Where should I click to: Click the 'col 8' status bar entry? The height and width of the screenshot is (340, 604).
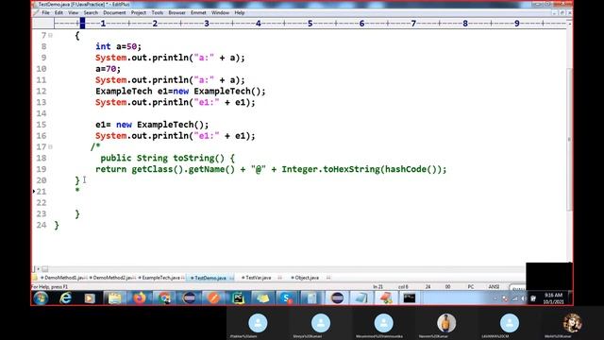tap(403, 287)
